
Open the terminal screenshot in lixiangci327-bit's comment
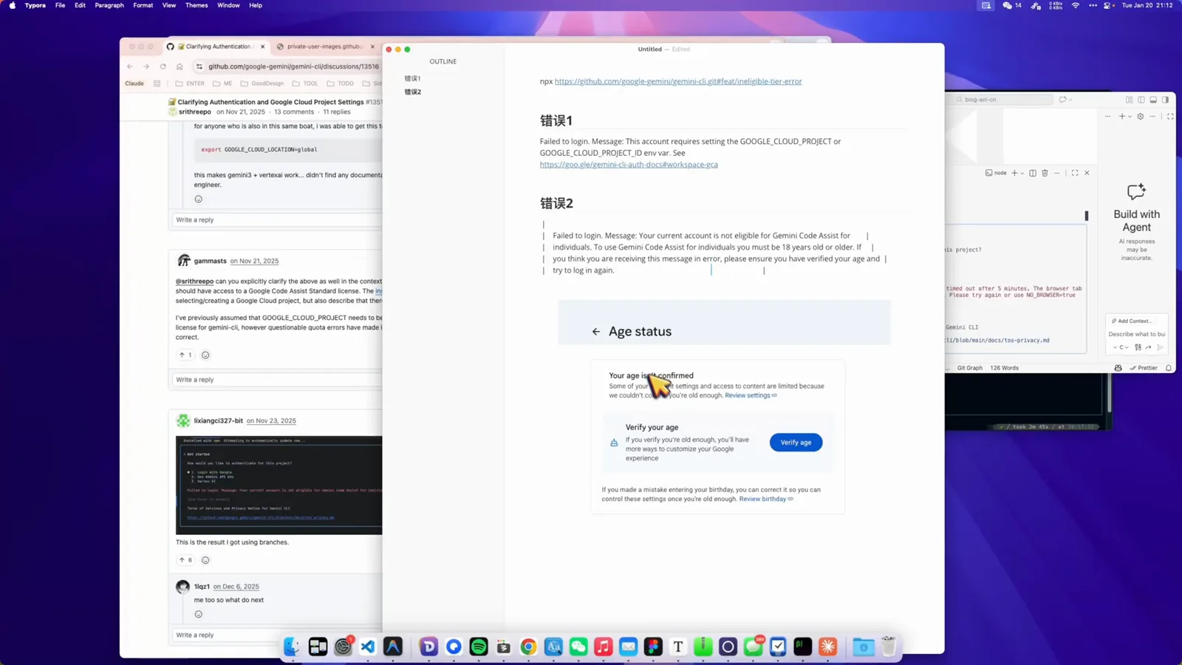(x=279, y=485)
